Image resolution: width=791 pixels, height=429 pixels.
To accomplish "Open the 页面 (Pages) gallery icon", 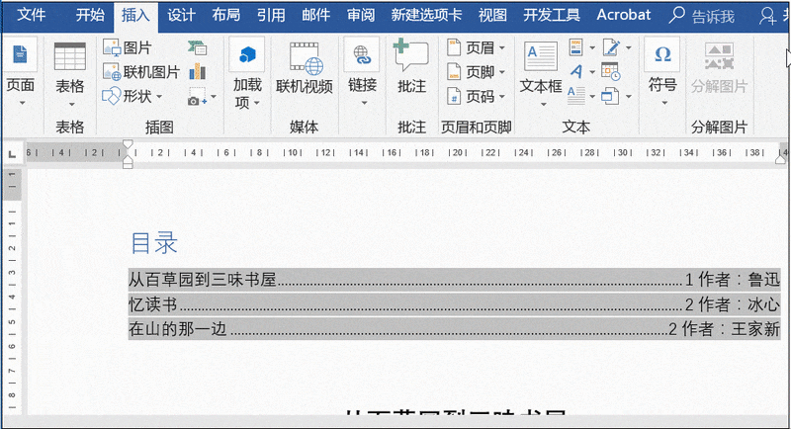I will (x=20, y=54).
